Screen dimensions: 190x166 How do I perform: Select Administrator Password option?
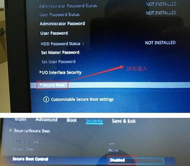click(62, 24)
